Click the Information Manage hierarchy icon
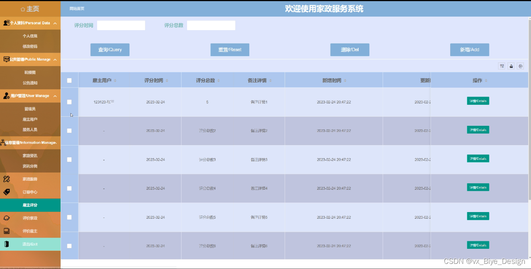The width and height of the screenshot is (531, 269). pyautogui.click(x=3, y=142)
